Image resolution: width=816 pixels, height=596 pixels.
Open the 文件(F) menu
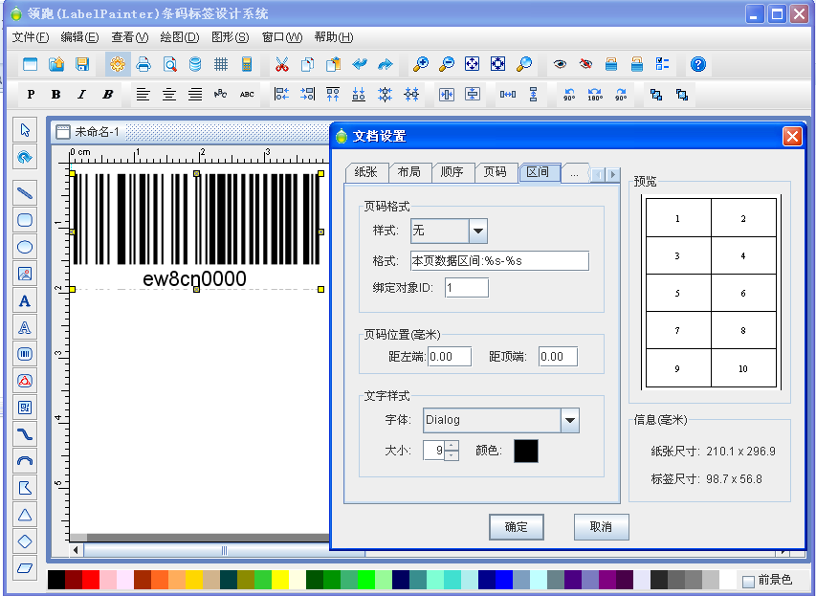[31, 37]
